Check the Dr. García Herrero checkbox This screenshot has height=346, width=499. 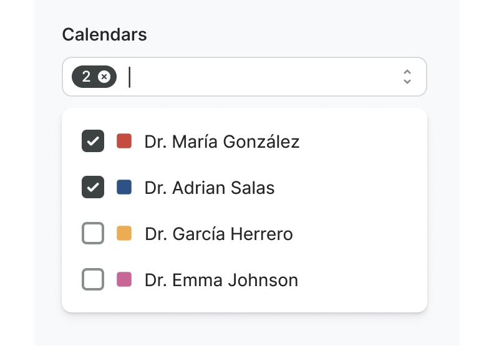[93, 234]
